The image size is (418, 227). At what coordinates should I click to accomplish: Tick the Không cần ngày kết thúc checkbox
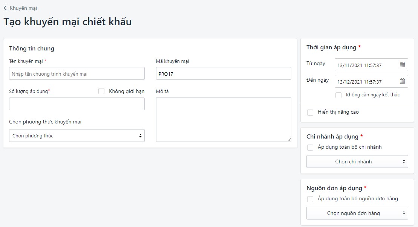(338, 95)
